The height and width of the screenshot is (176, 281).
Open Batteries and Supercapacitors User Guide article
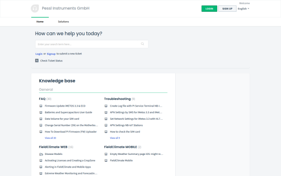click(68, 113)
